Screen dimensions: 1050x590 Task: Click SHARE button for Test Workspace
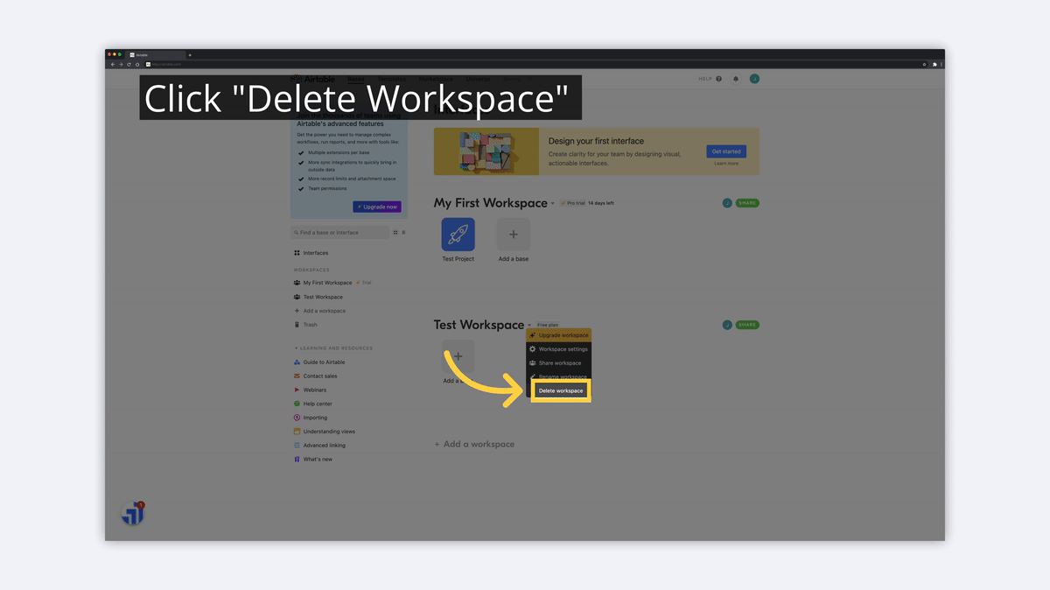(747, 325)
